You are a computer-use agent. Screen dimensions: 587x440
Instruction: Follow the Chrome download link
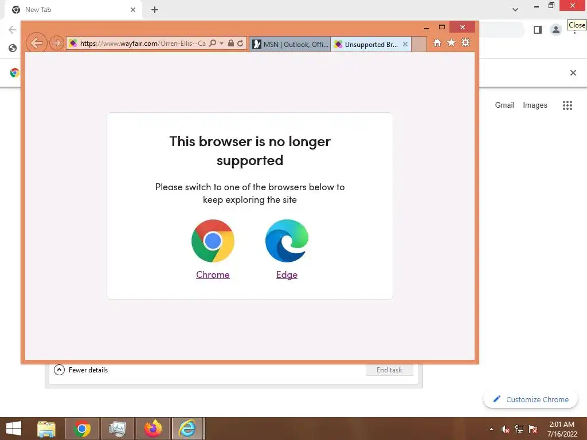tap(213, 274)
